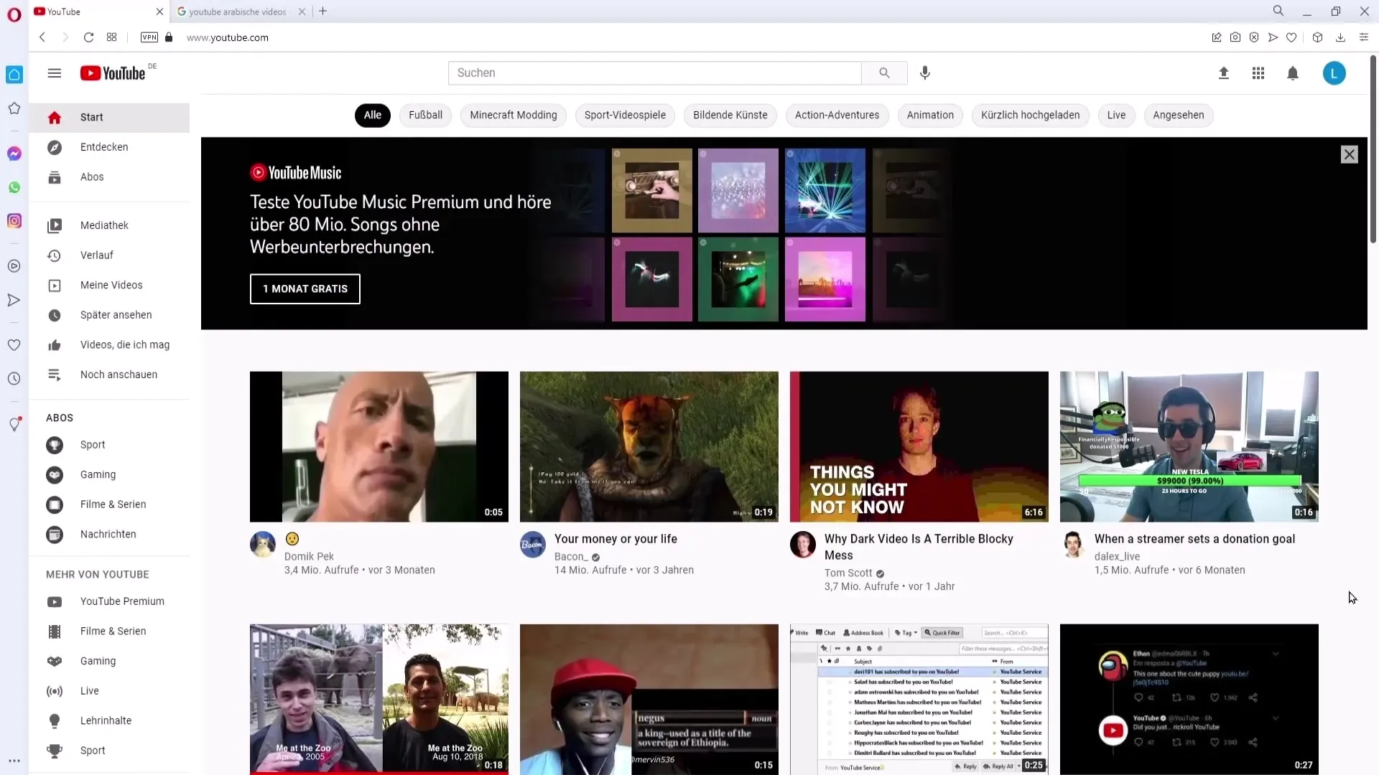Open the browser downloads icon
Screen dimensions: 1379x775
(1340, 37)
